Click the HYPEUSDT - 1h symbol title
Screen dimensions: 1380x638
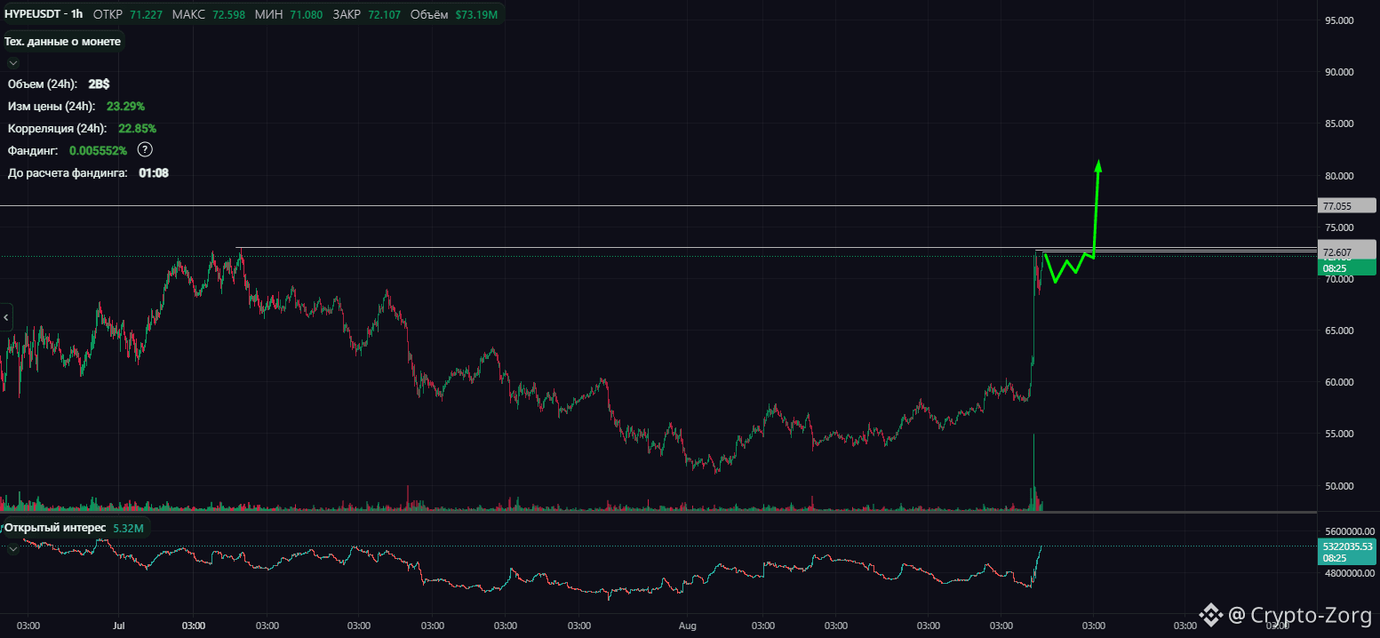coord(44,14)
